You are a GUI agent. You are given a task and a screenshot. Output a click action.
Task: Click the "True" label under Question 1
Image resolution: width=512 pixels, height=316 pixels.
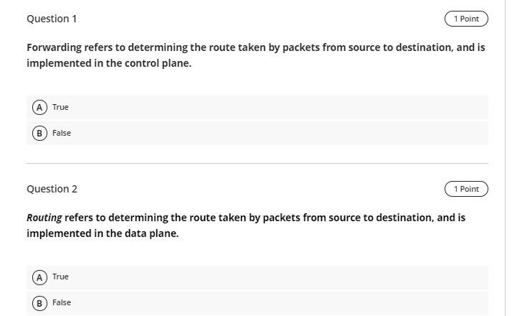(x=60, y=107)
